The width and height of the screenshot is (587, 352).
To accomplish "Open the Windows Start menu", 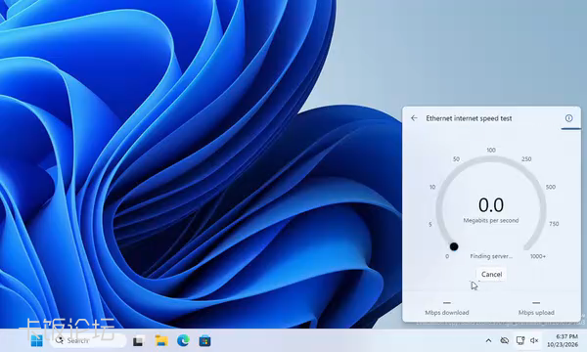I will 37,341.
